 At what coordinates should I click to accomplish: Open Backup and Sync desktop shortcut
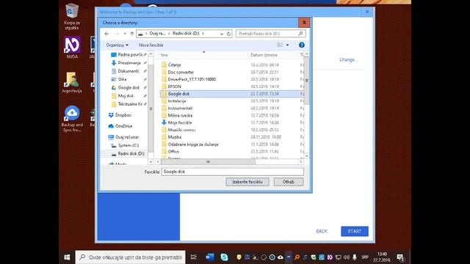click(72, 119)
